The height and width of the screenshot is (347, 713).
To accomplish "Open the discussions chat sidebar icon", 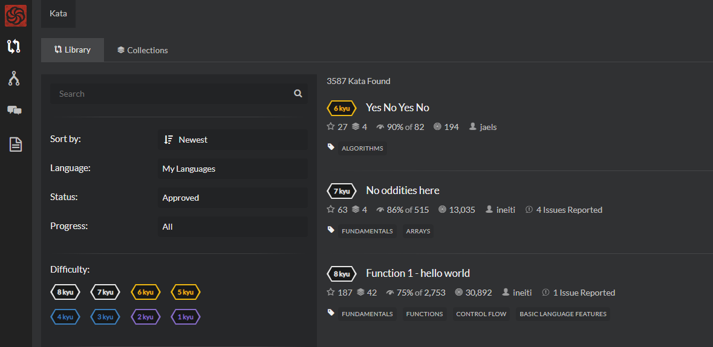I will click(x=15, y=110).
